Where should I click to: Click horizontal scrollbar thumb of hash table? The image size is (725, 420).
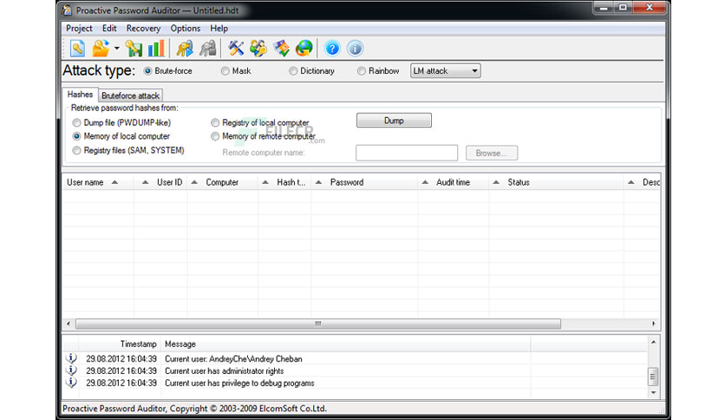318,324
